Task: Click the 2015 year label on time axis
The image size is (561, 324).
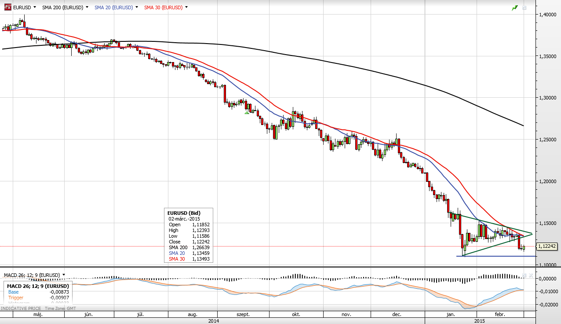Action: click(481, 320)
